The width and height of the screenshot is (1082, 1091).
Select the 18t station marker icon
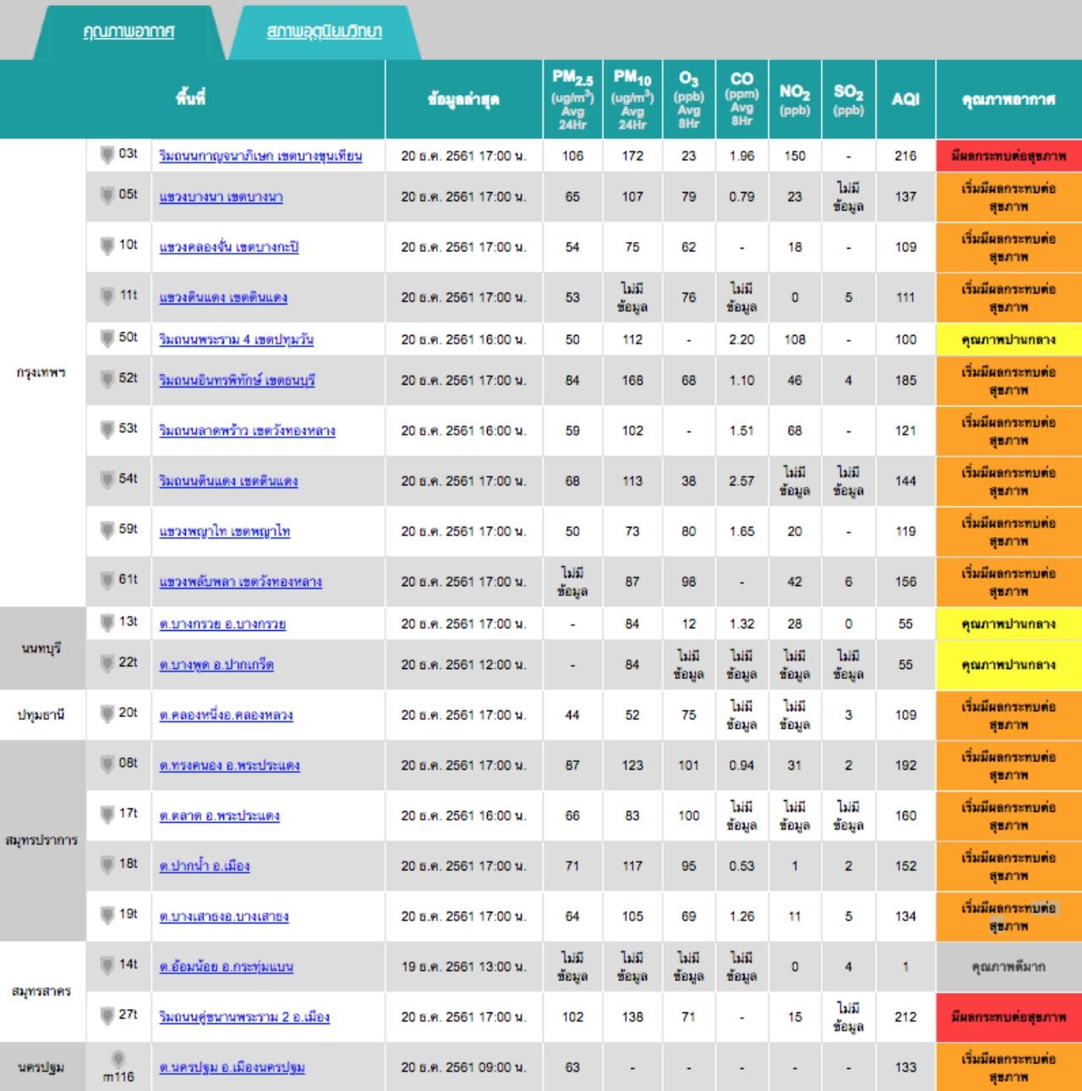[x=107, y=864]
